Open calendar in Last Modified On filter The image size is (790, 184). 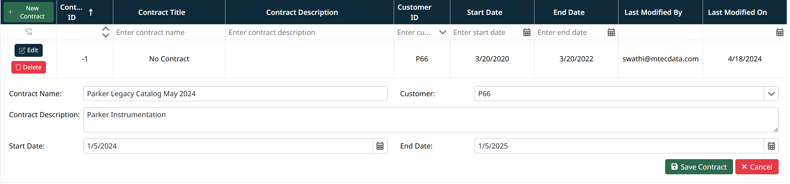[780, 32]
